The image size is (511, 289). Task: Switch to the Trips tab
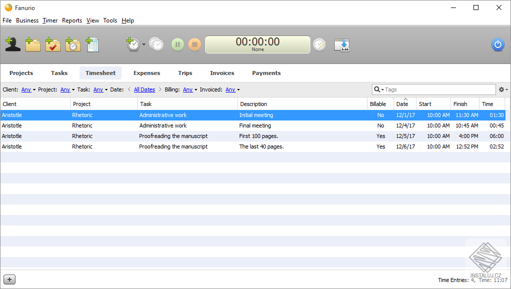(185, 73)
